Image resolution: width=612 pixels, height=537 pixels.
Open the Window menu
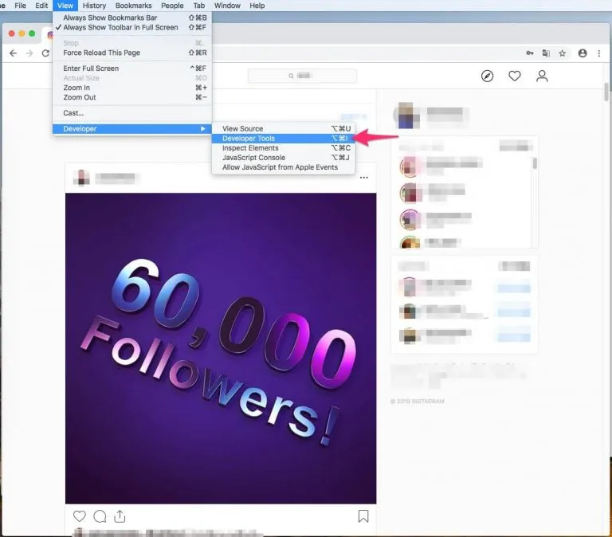point(227,6)
